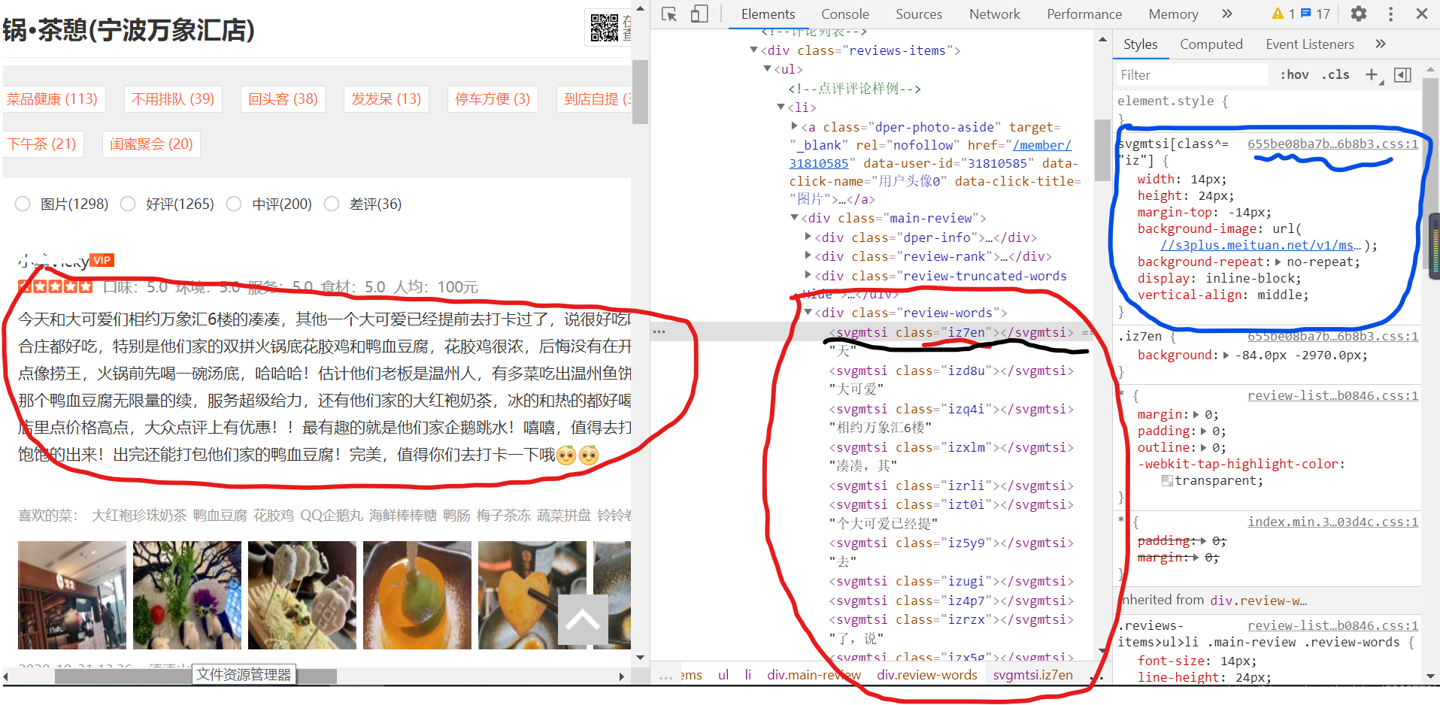Click the back-to-top arrow button
The image size is (1440, 705).
pyautogui.click(x=583, y=619)
